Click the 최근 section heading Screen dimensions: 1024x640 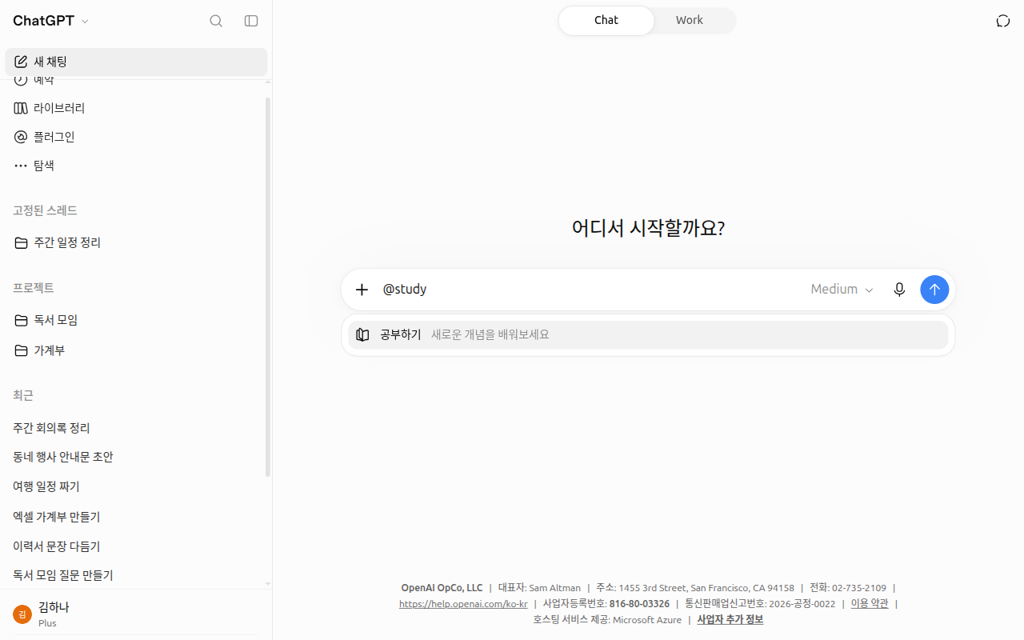[23, 395]
